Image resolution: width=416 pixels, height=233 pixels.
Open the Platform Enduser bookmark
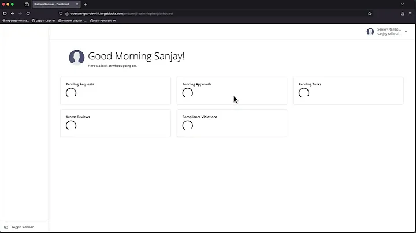click(x=72, y=21)
